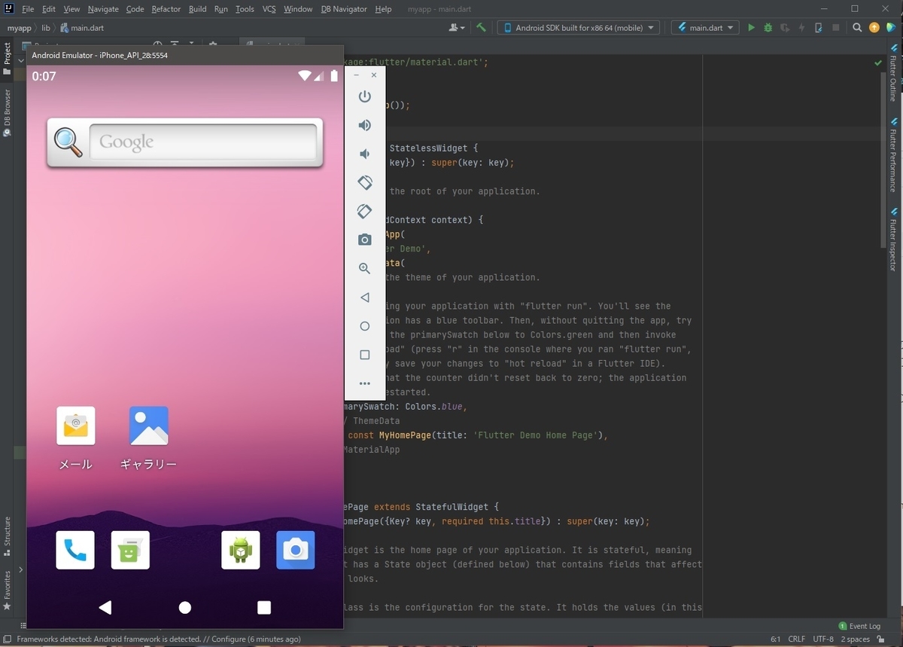The width and height of the screenshot is (903, 647).
Task: Toggle the Structure tool window
Action: (x=7, y=536)
